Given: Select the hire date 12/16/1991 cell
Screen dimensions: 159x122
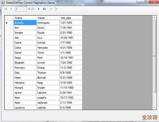Looking at the screenshot, I should tap(71, 58).
